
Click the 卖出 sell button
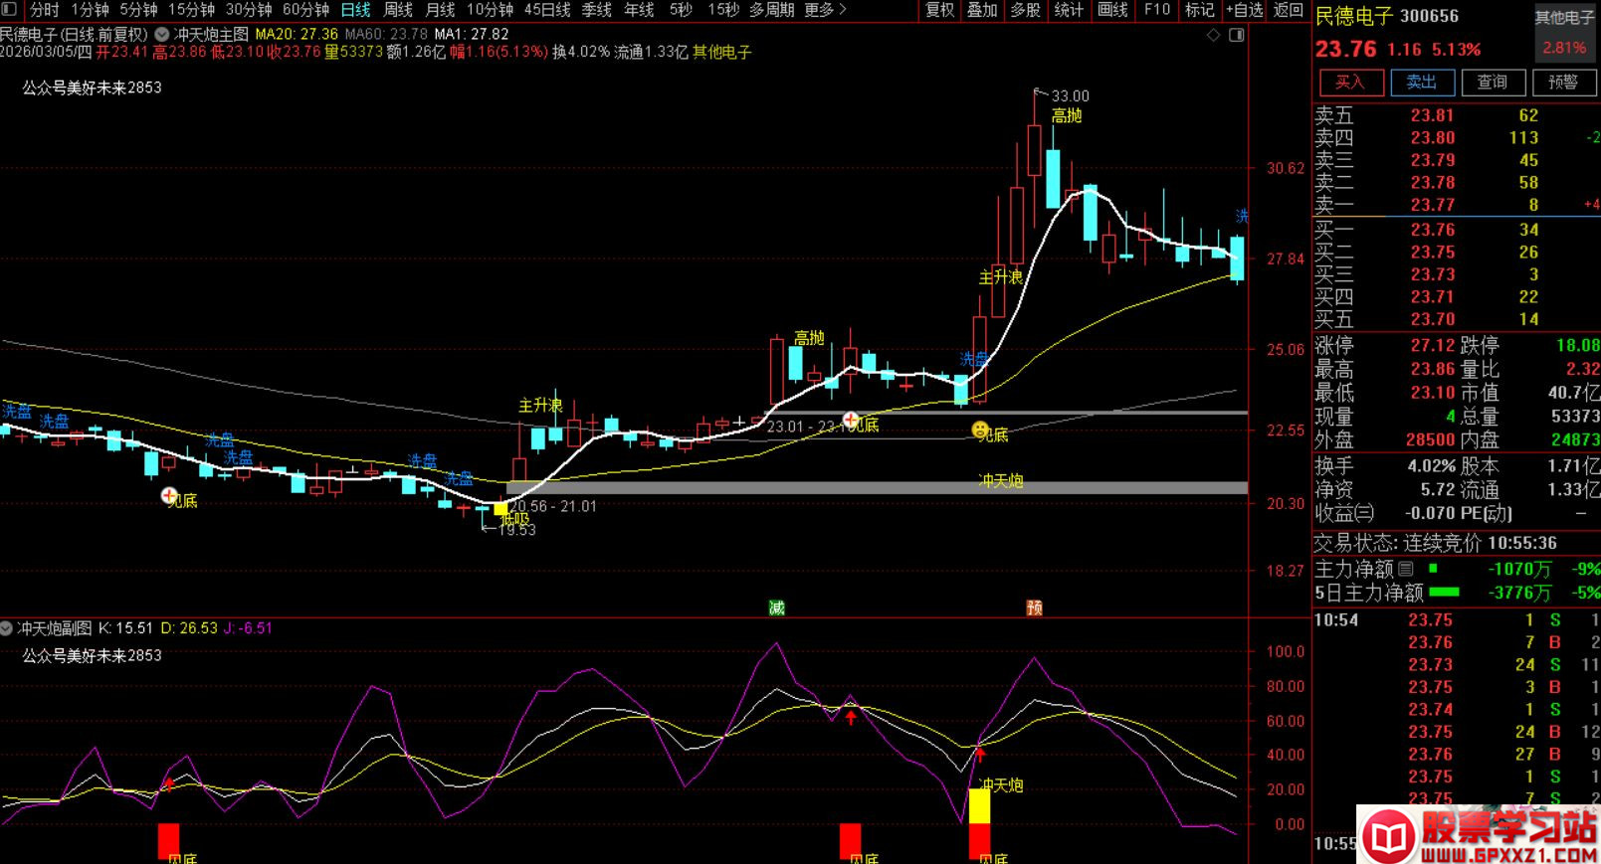[1421, 82]
